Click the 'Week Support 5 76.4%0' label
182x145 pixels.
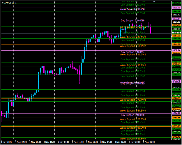pos(133,100)
